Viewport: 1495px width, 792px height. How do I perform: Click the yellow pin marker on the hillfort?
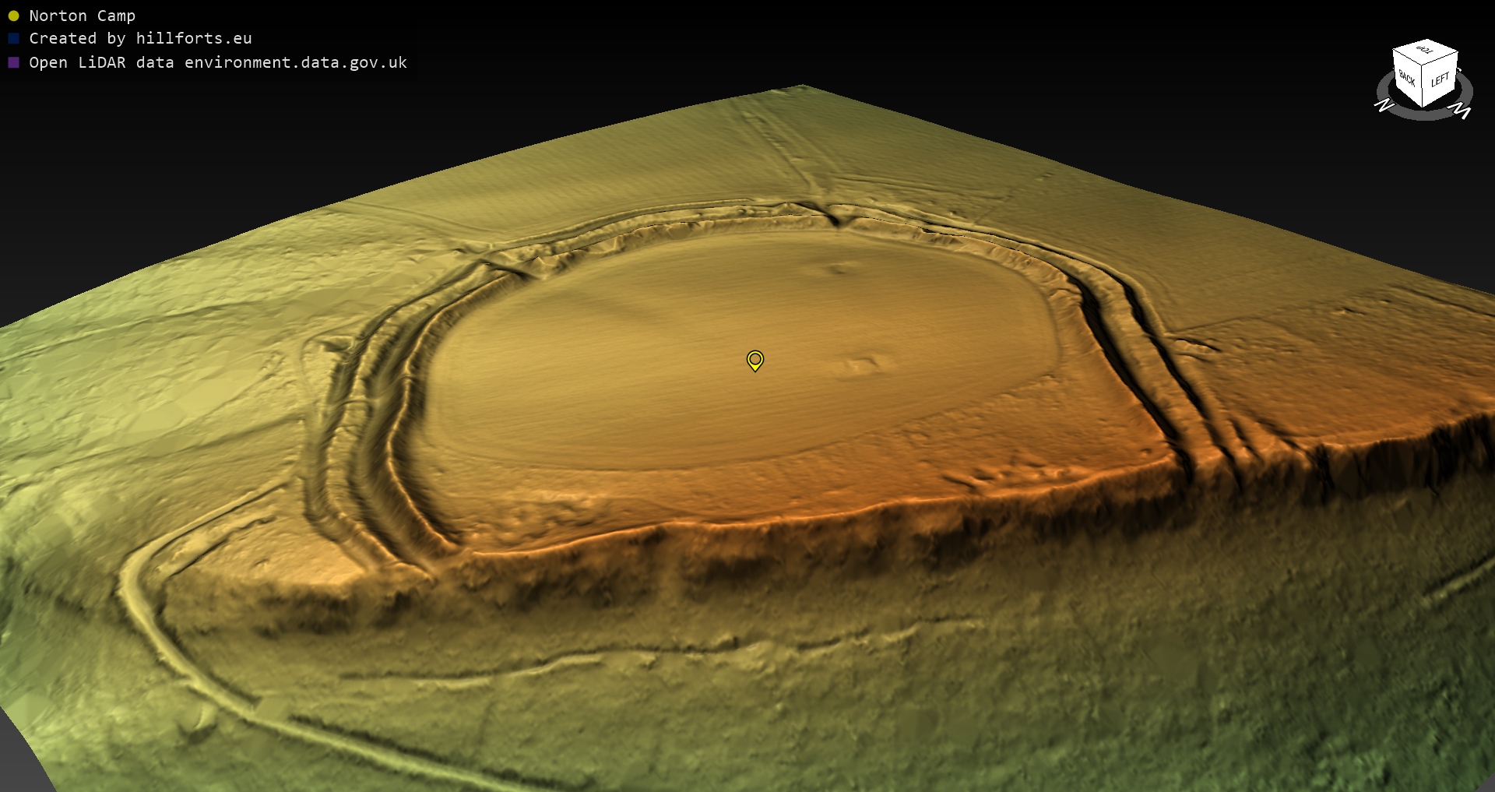tap(755, 360)
